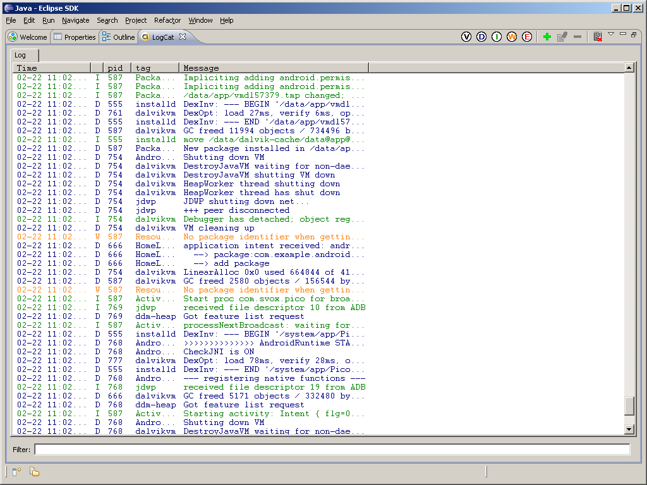Viewport: 647px width, 485px height.
Task: Open the Window menu
Action: pos(200,20)
